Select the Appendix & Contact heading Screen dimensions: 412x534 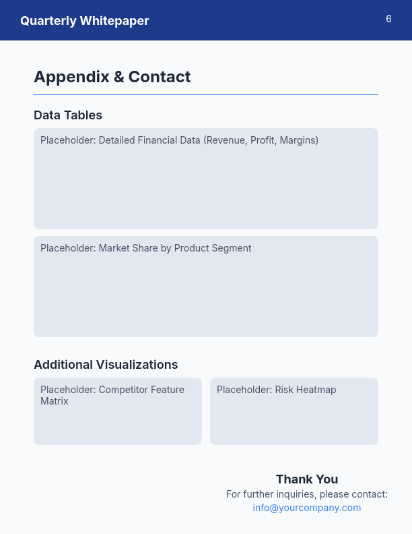[x=112, y=77]
